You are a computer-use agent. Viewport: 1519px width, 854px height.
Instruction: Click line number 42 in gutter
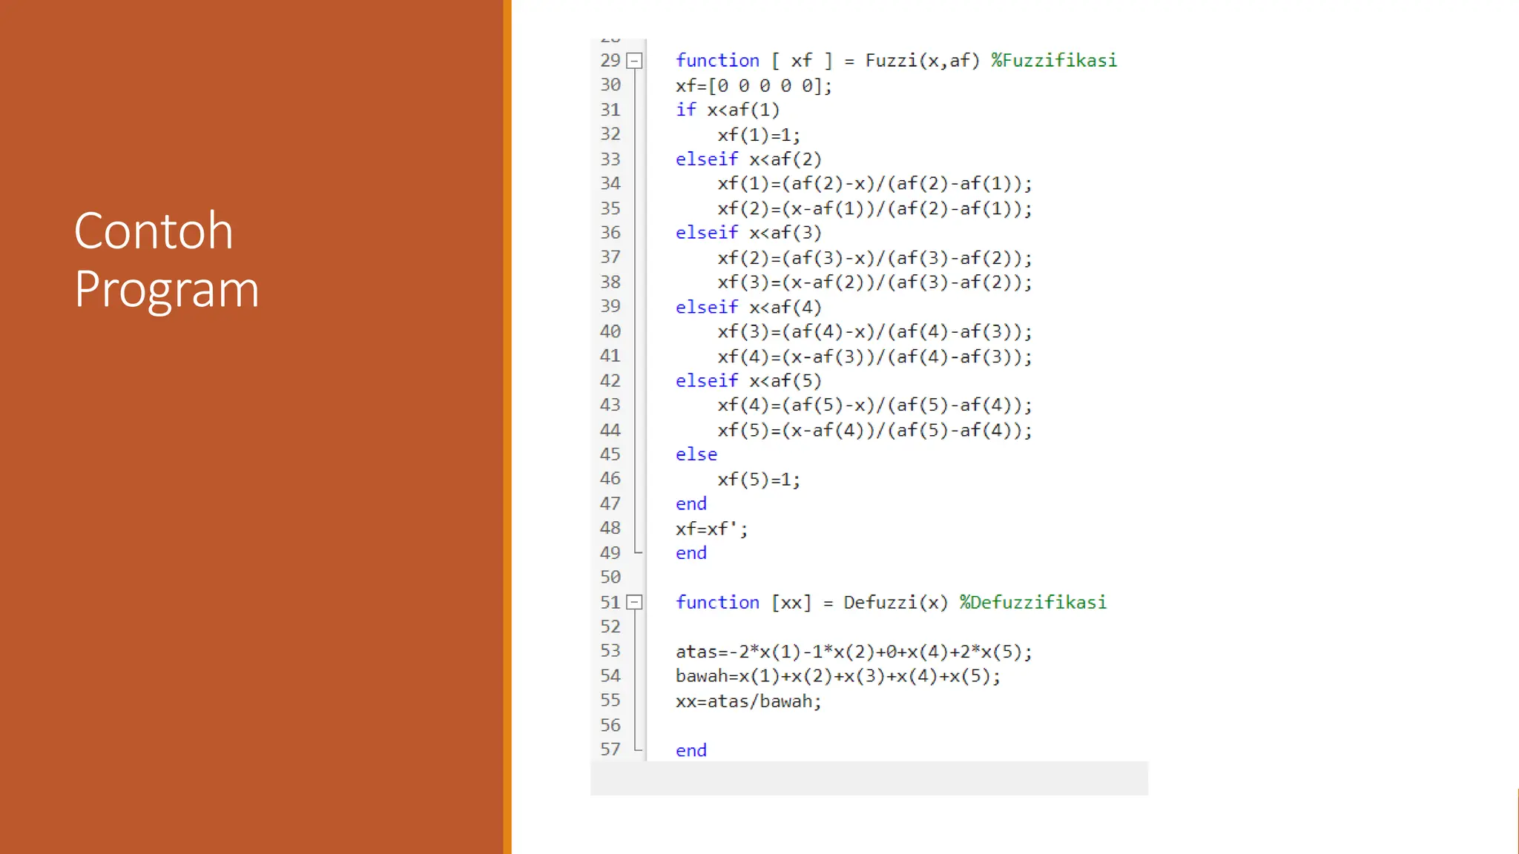coord(610,380)
